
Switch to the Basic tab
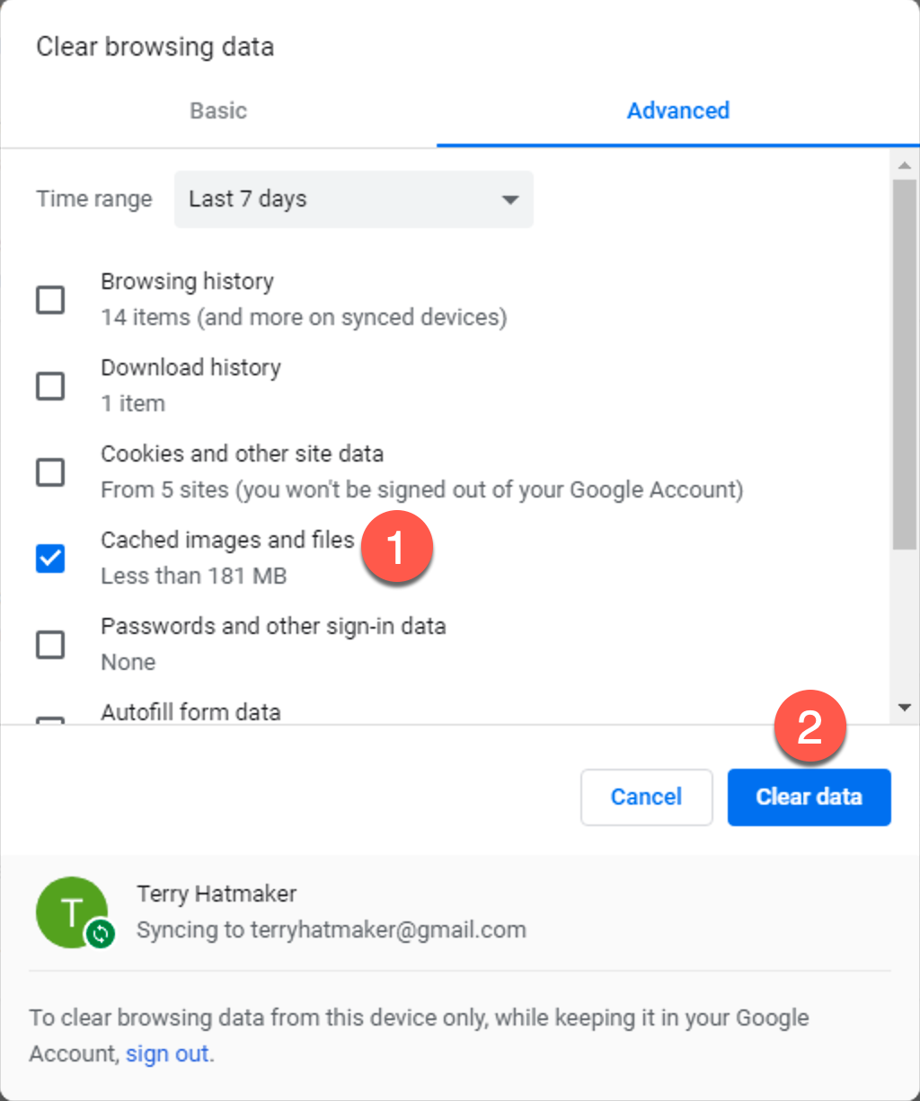218,111
